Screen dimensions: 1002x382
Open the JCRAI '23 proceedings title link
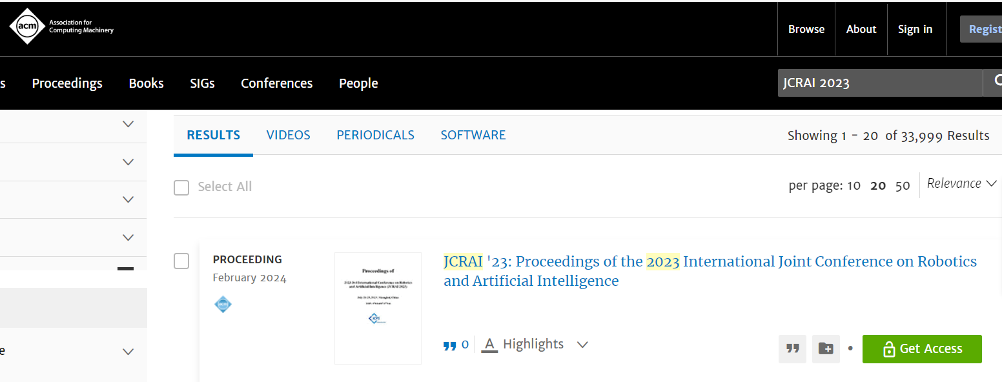click(710, 271)
